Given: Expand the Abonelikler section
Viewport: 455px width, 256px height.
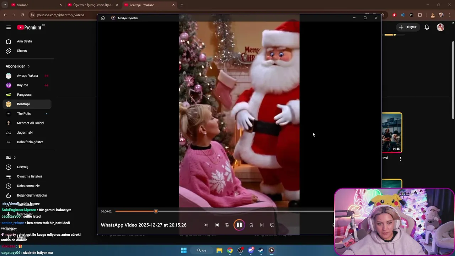Looking at the screenshot, I should point(18,66).
